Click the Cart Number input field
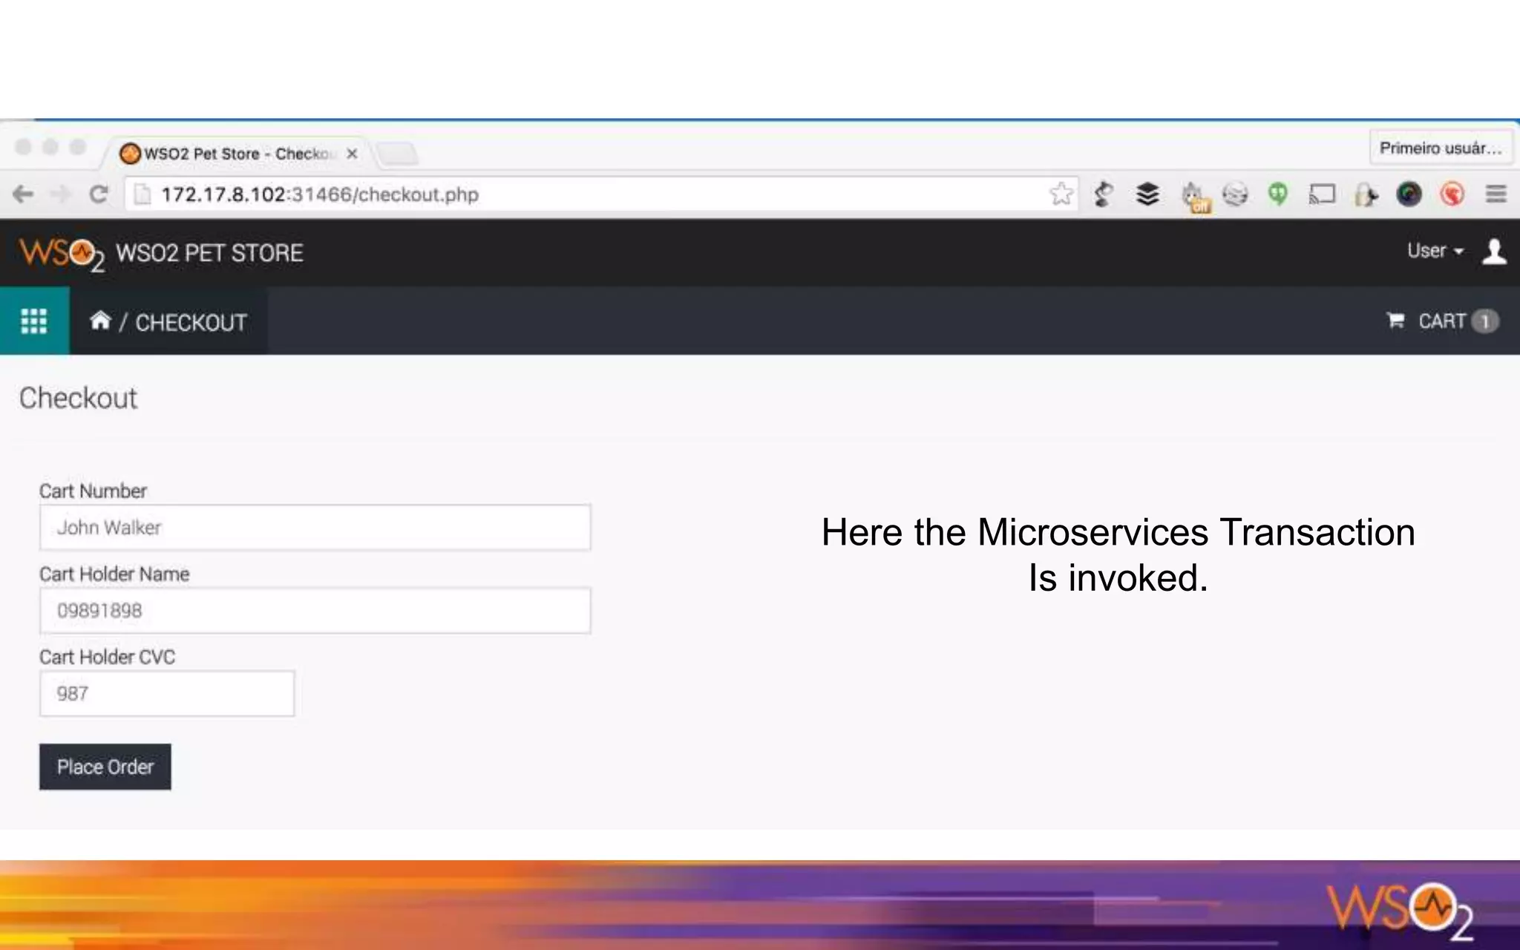This screenshot has width=1520, height=950. point(315,528)
